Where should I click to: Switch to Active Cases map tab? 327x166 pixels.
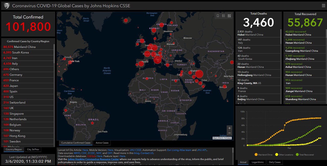click(102, 143)
